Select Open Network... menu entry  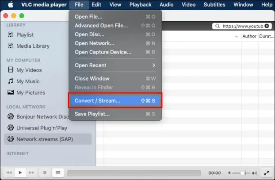click(115, 43)
